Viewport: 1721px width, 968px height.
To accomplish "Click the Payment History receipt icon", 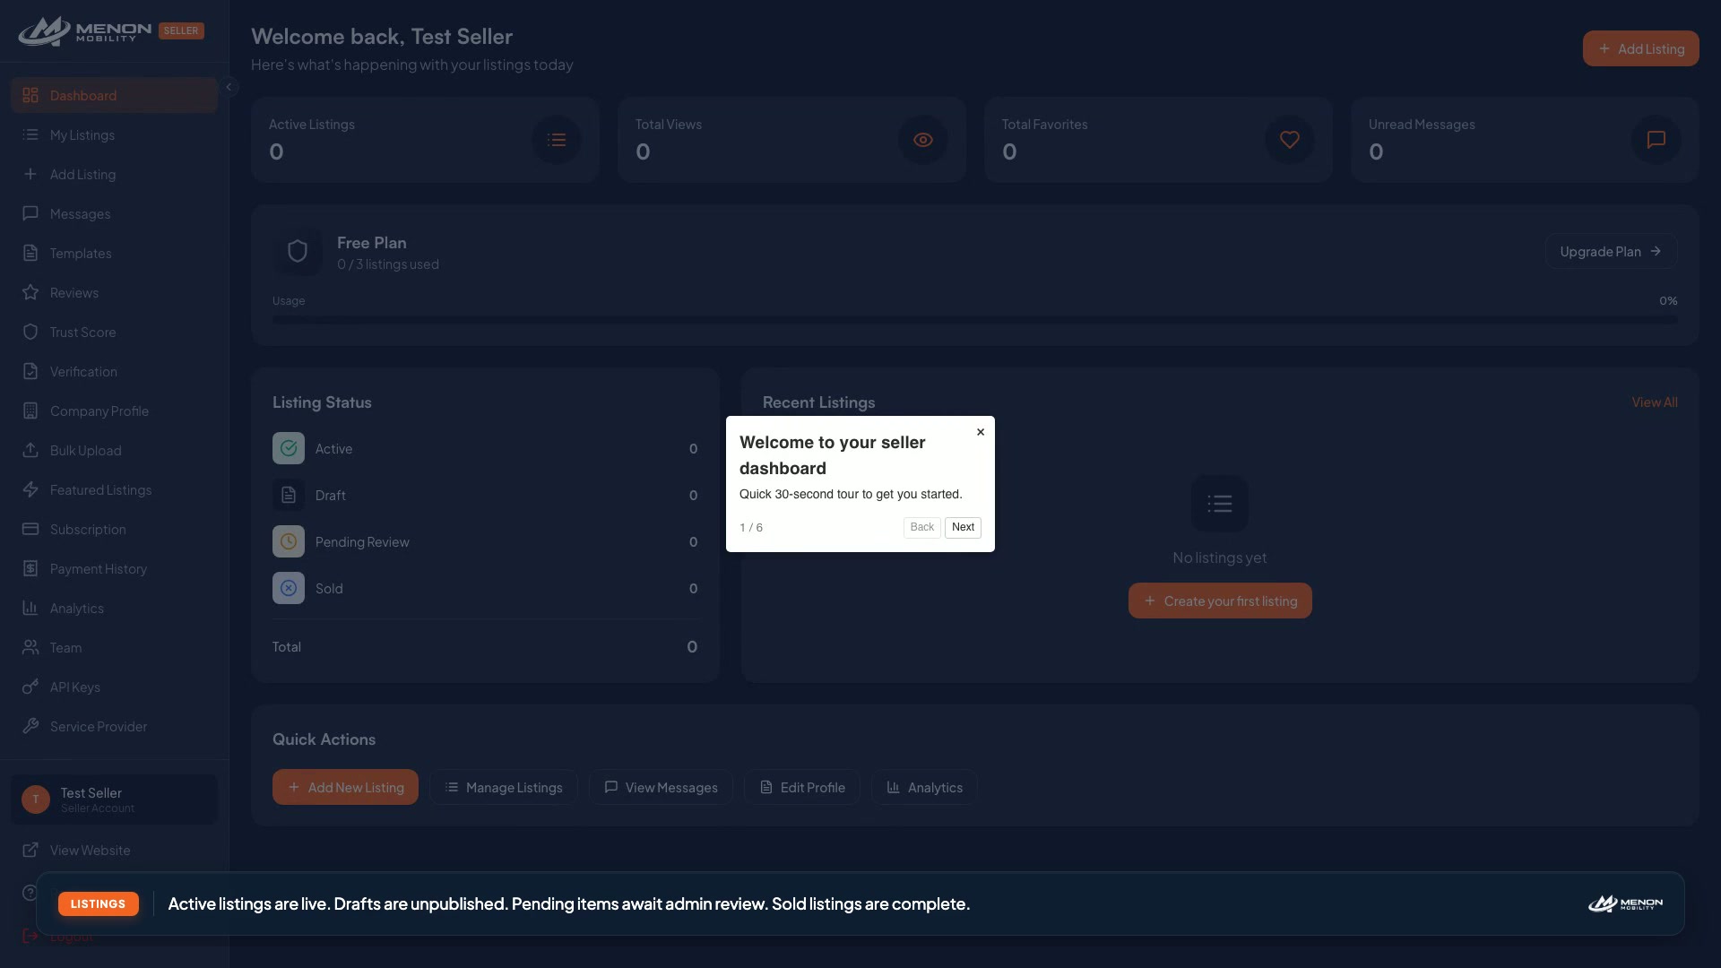I will pos(30,568).
